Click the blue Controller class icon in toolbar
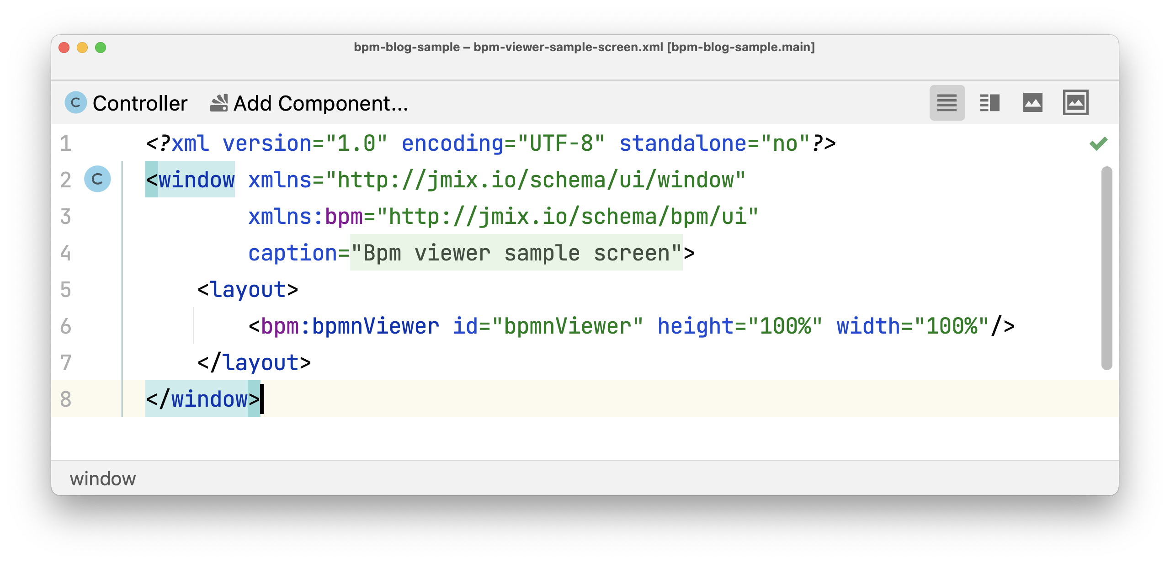 tap(75, 103)
